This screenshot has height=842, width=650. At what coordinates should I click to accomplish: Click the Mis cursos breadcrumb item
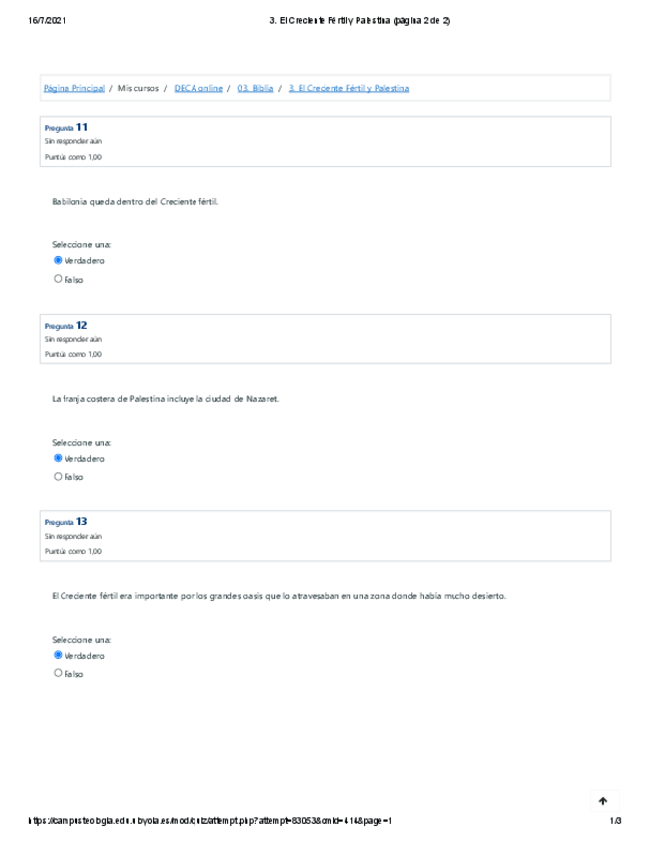tap(138, 88)
